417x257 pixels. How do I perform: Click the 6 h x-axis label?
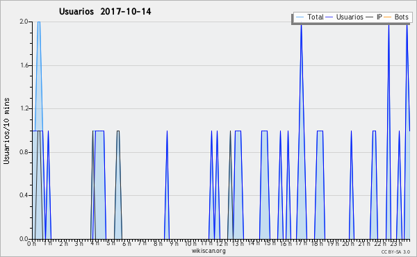(x=126, y=243)
